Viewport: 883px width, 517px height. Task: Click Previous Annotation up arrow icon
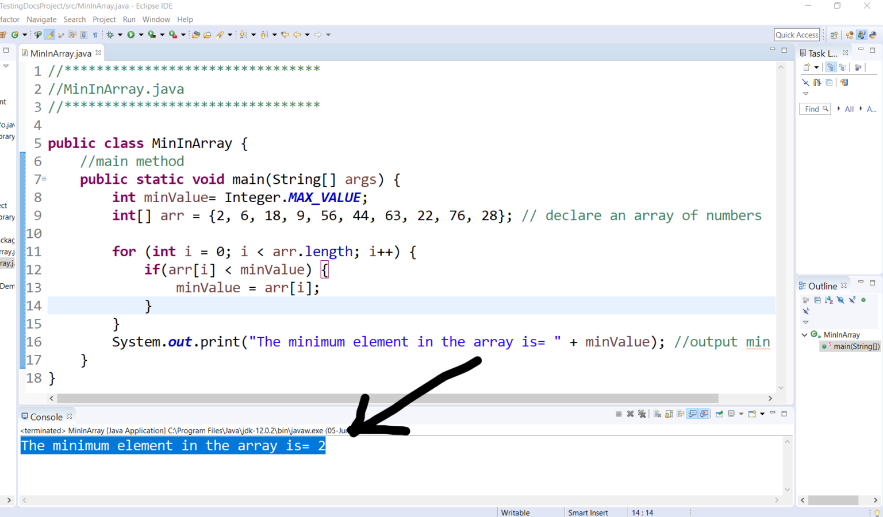264,34
